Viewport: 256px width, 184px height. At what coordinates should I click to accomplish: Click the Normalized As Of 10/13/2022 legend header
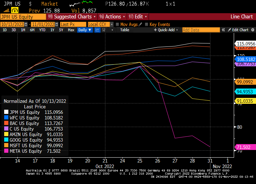[x=35, y=101]
